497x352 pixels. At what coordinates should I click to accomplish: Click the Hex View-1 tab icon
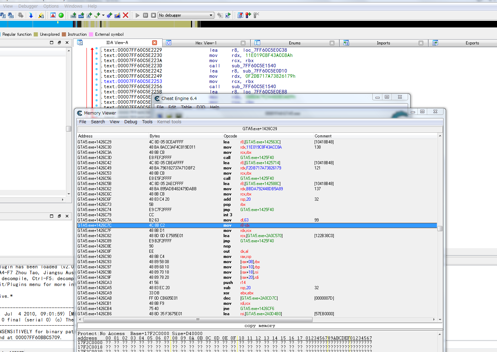(x=169, y=43)
